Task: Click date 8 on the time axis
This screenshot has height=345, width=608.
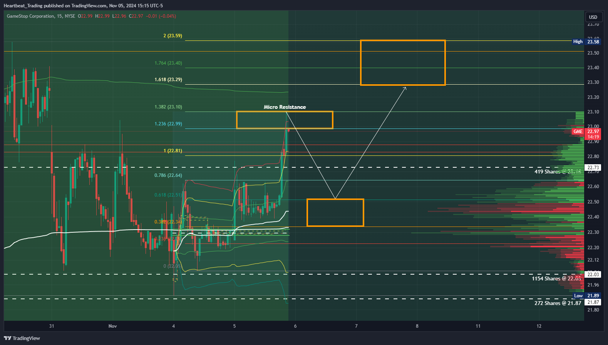Action: pos(417,326)
